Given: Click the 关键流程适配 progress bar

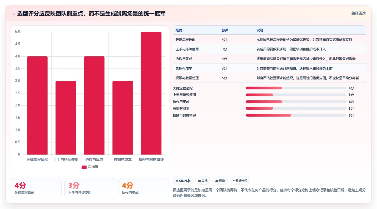Looking at the screenshot, I should click(x=296, y=88).
